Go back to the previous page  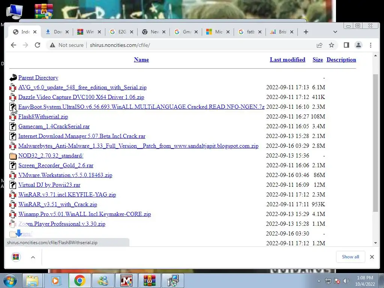pyautogui.click(x=13, y=45)
